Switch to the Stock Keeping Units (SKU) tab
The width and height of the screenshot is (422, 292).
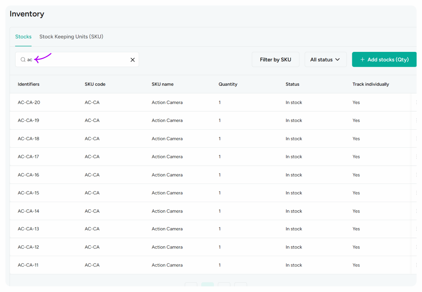click(71, 37)
